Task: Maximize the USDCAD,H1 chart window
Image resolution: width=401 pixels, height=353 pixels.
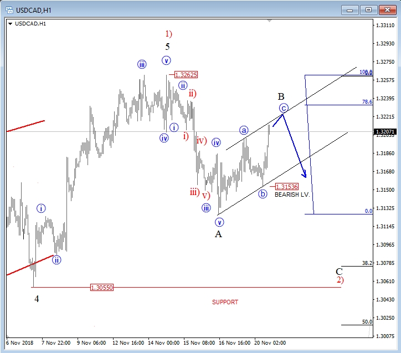Action: (368, 10)
